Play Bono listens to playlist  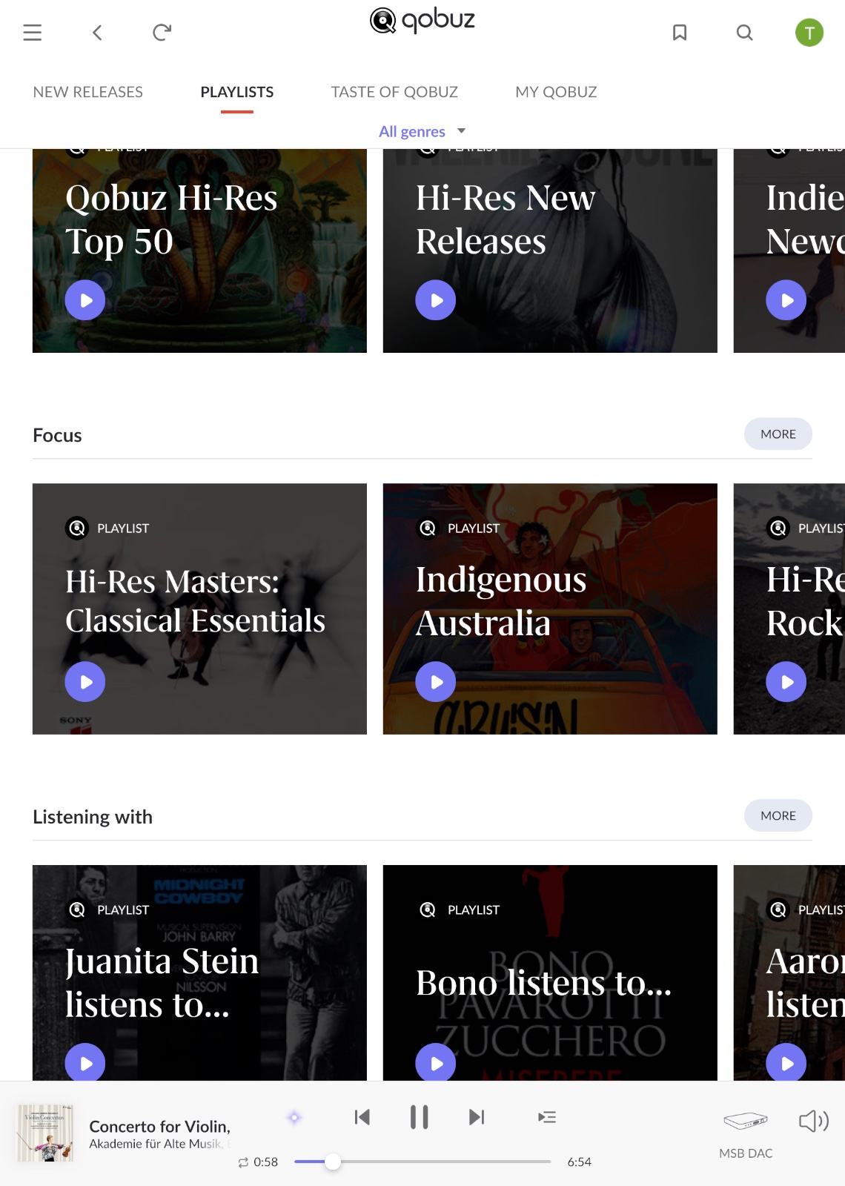[x=436, y=1063]
